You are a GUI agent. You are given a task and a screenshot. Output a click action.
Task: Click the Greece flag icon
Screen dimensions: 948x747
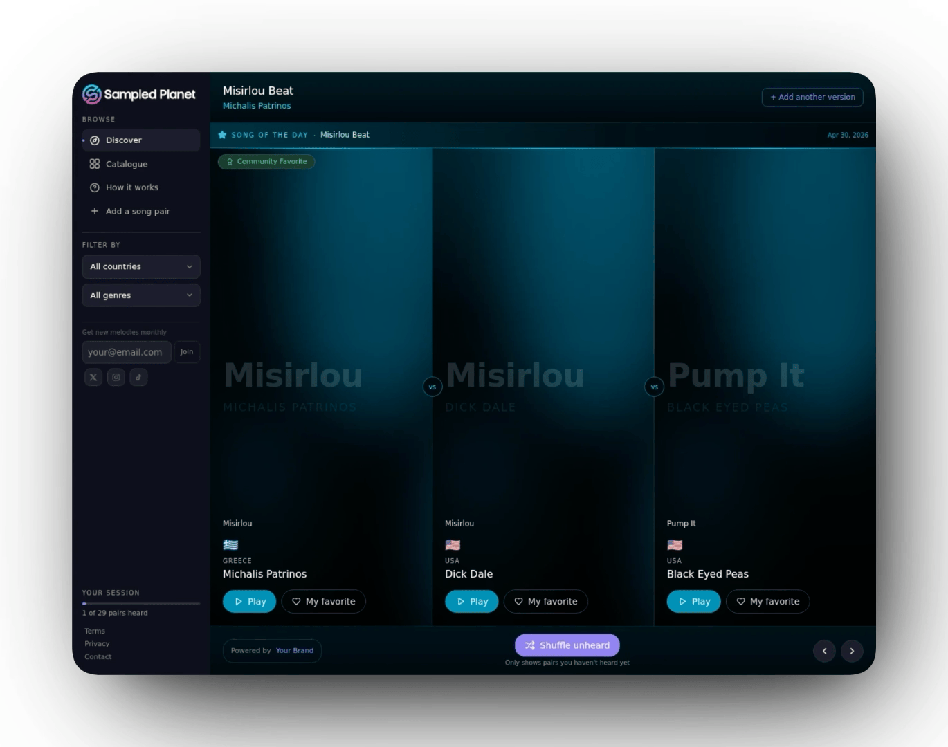(230, 545)
